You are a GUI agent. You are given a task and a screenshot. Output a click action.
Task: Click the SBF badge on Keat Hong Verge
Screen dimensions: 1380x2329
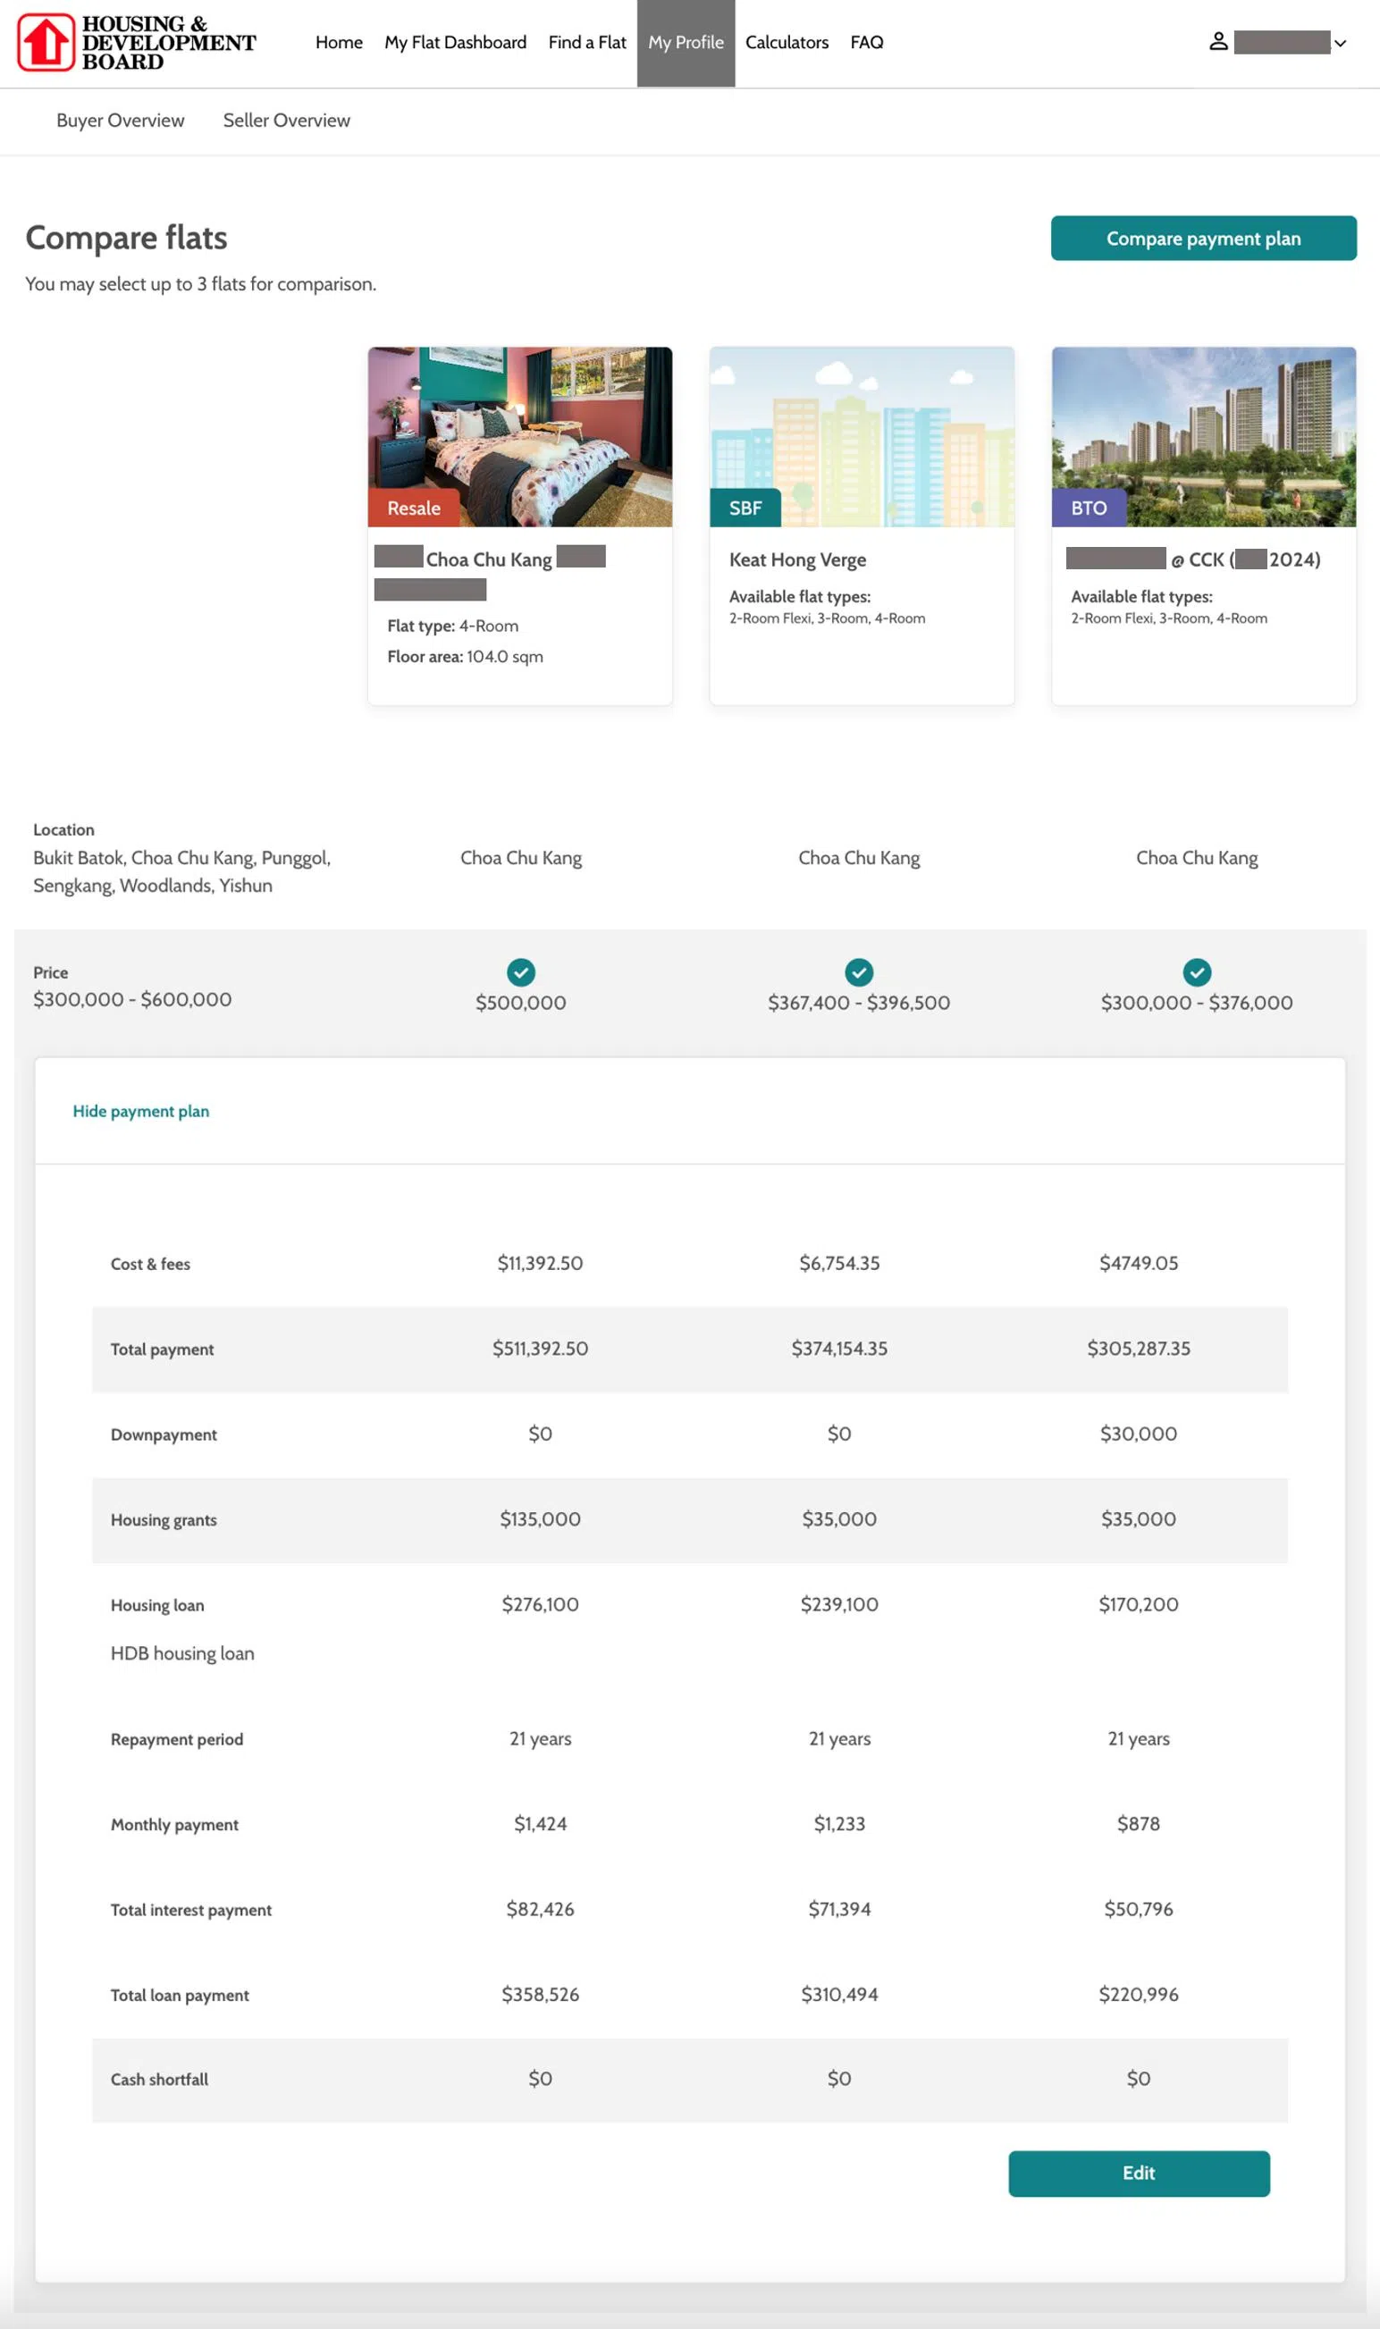point(744,509)
